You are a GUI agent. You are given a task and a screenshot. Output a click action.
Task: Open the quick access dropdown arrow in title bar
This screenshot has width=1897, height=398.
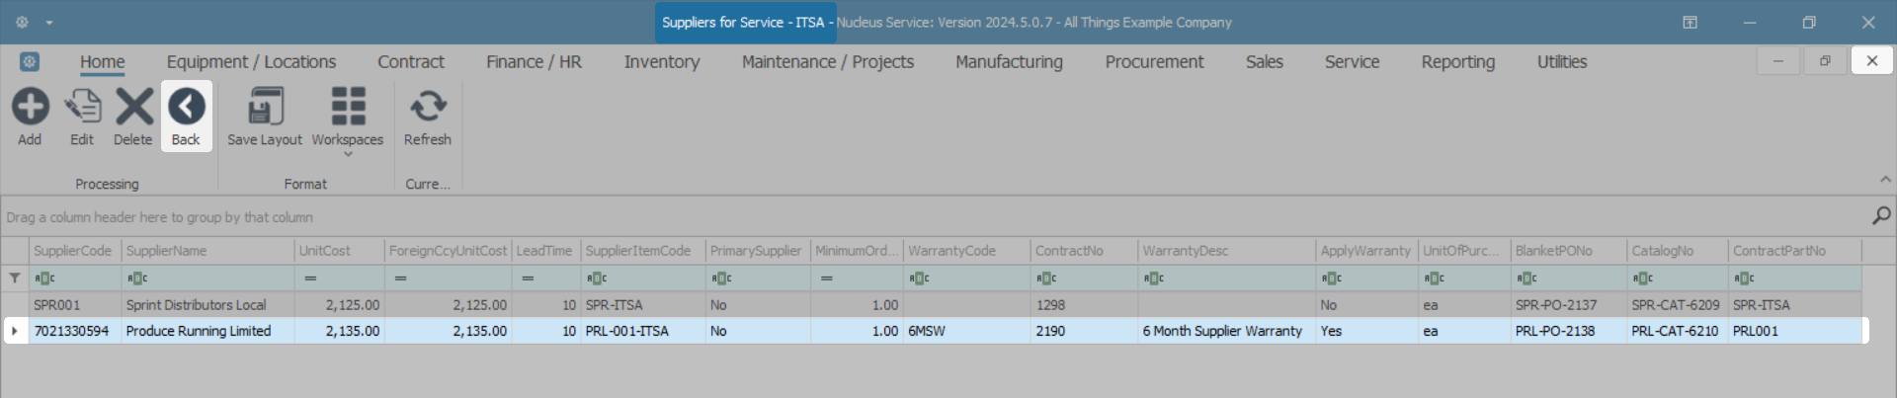49,23
